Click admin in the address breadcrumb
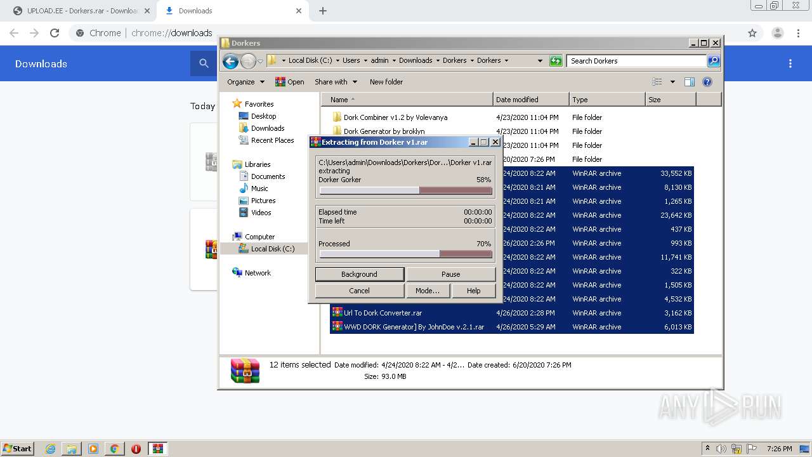The width and height of the screenshot is (812, 457). click(379, 61)
